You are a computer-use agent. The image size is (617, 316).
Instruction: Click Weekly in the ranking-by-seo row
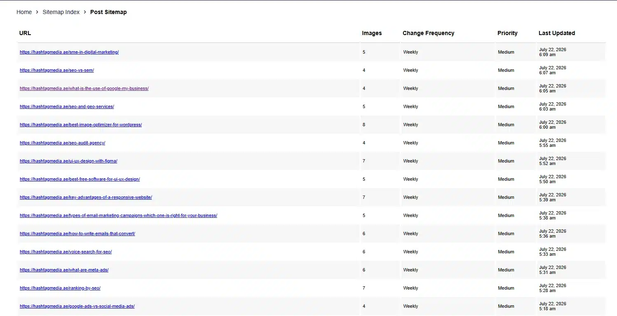click(411, 288)
